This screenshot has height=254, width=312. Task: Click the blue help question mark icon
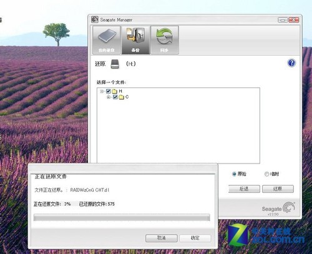coord(291,63)
